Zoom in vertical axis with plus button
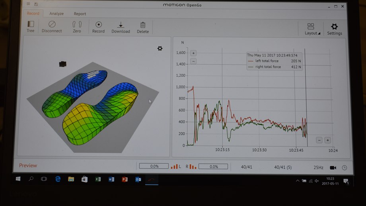 [193, 53]
